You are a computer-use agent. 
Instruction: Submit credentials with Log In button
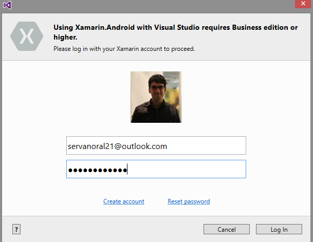(279, 229)
